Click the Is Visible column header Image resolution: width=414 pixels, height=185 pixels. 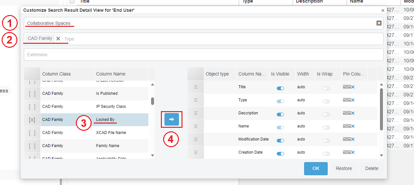point(282,74)
